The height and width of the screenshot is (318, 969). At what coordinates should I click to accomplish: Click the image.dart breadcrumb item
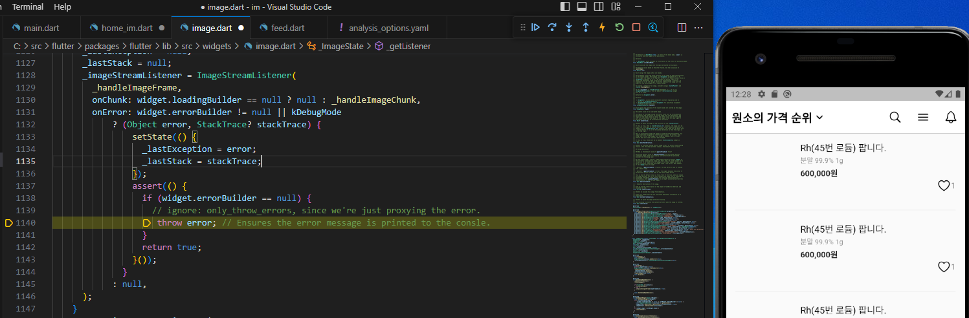[276, 46]
